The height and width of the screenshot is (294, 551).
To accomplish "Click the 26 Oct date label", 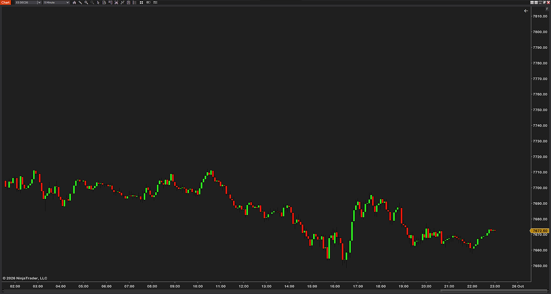I will [517, 286].
